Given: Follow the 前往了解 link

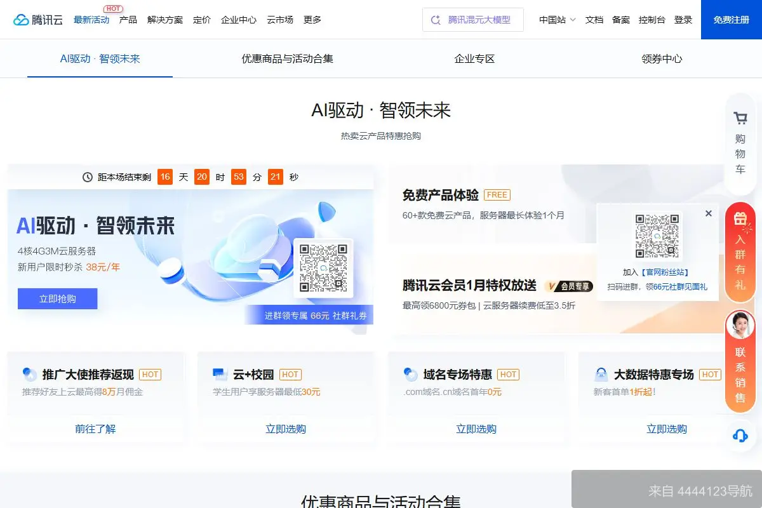Looking at the screenshot, I should coord(95,429).
